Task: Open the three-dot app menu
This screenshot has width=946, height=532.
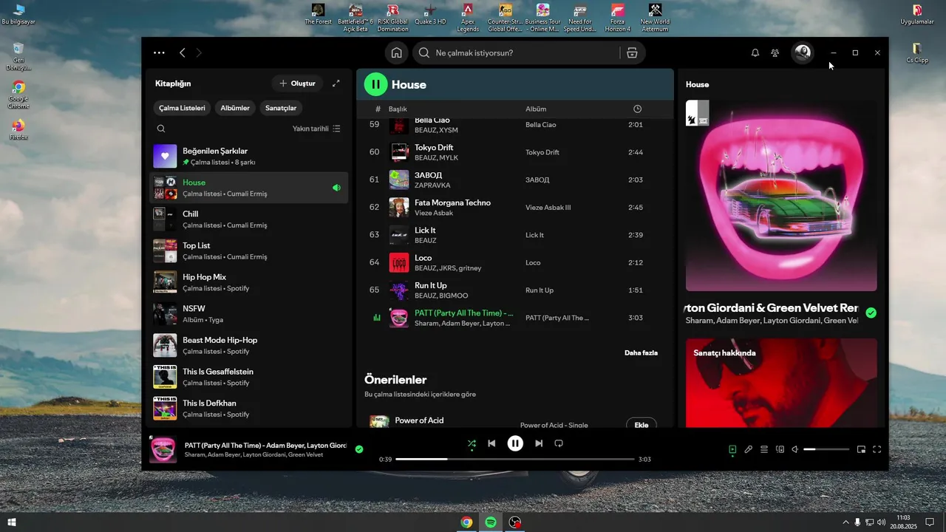Action: 159,52
